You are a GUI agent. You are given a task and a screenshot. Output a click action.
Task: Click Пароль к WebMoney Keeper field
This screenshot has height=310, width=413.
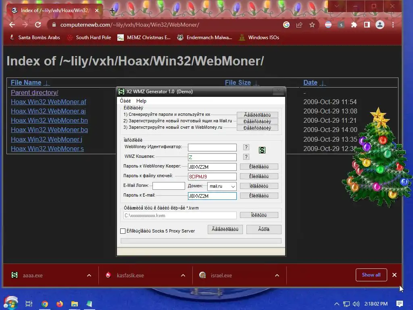pyautogui.click(x=212, y=167)
